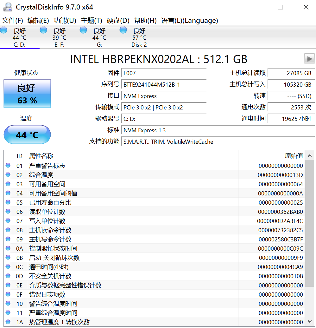
Task: Click the scrollbar up arrow in attribute list
Action: click(310, 156)
